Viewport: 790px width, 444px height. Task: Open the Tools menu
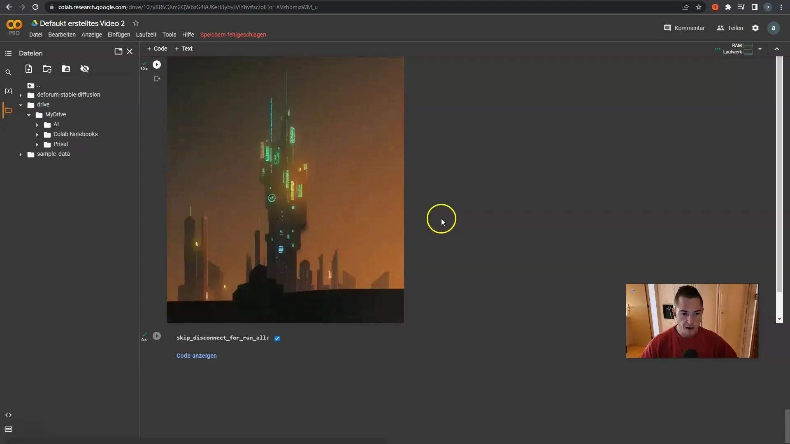coord(169,35)
